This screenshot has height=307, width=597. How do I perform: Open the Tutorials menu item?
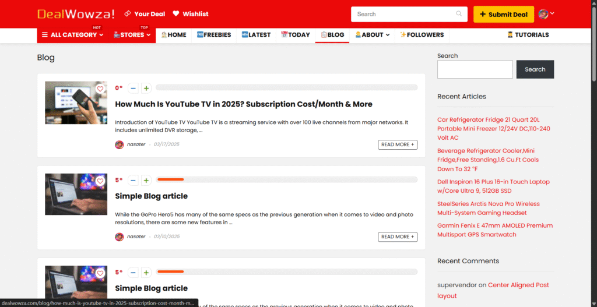pyautogui.click(x=528, y=35)
